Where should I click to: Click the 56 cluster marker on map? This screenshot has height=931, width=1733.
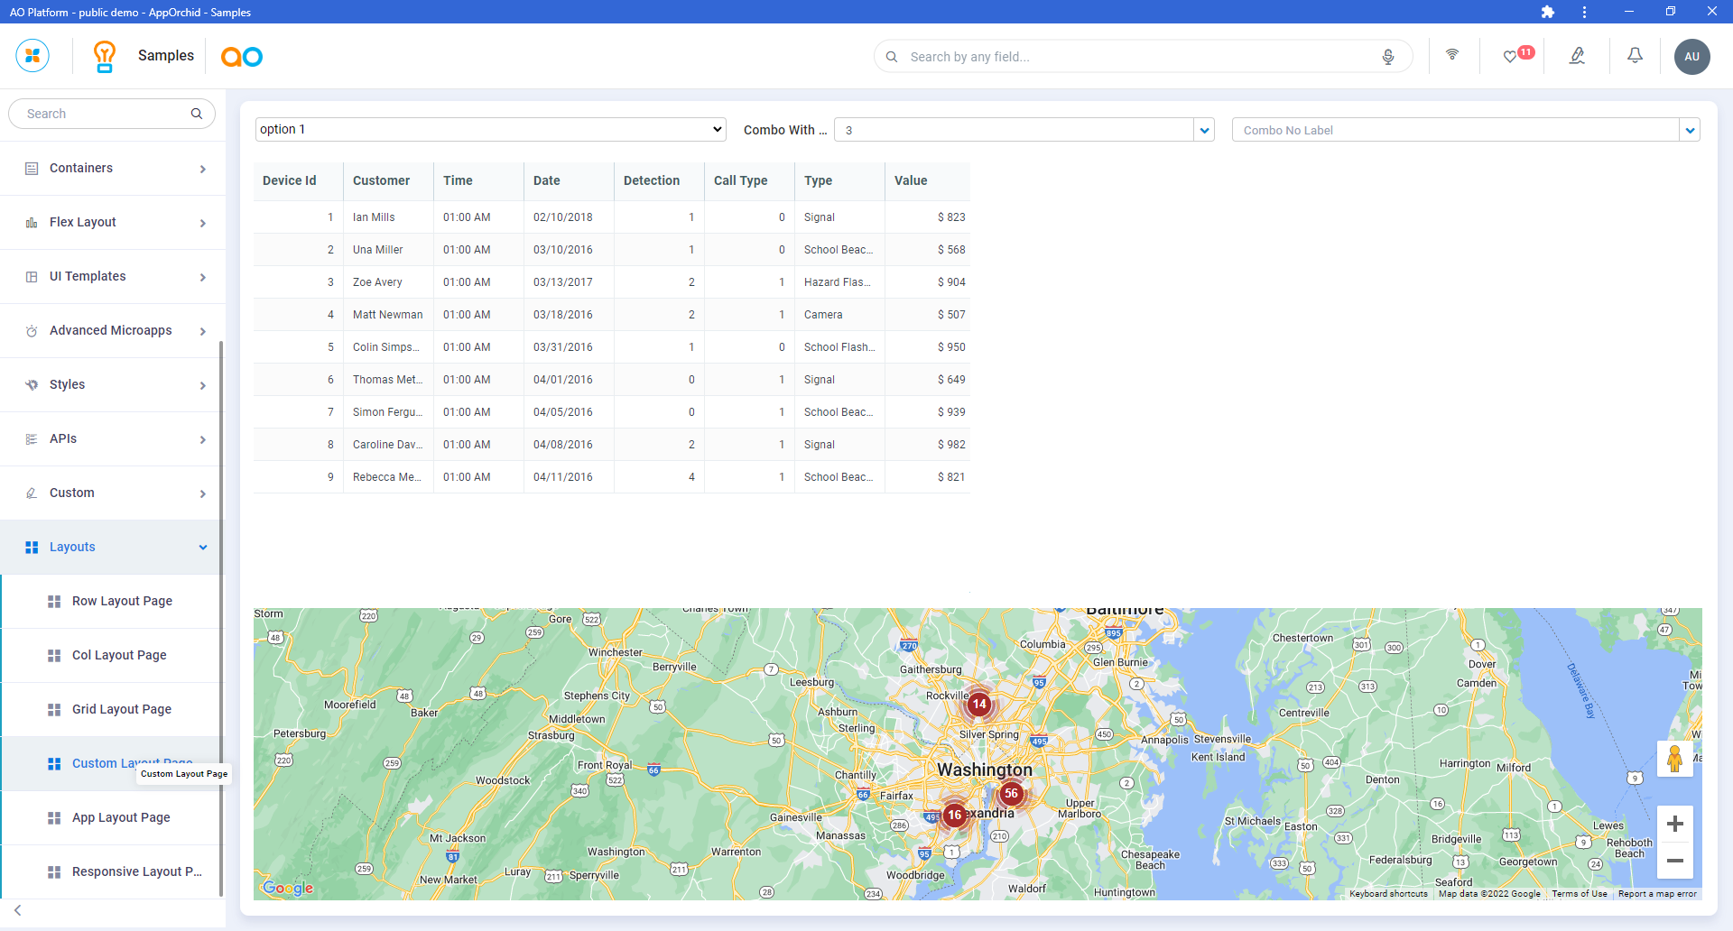pos(1011,794)
